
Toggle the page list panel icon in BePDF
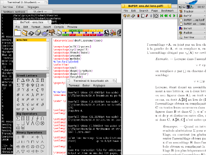tap(142, 16)
